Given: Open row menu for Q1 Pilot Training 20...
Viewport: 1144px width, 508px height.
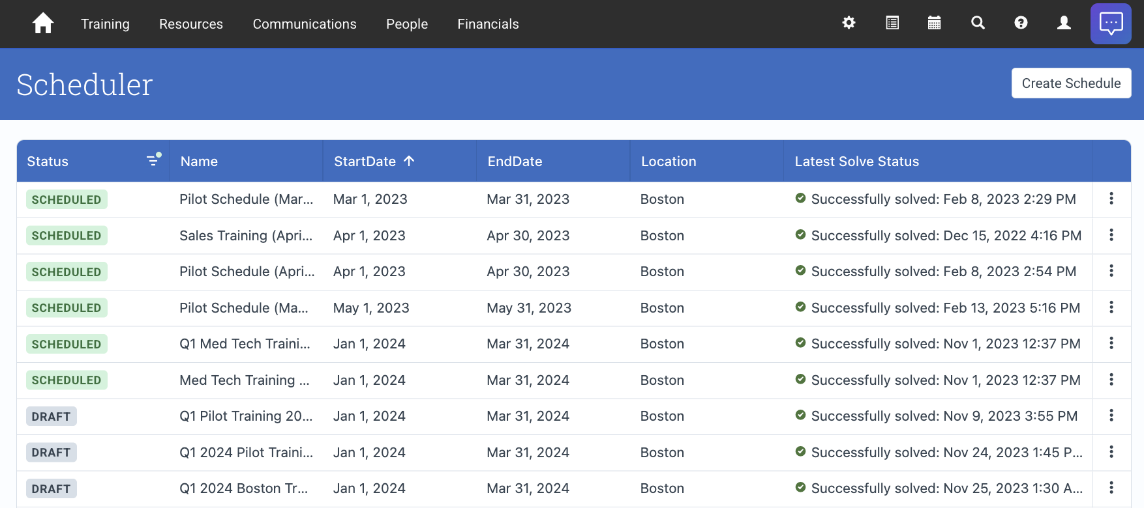Looking at the screenshot, I should [1111, 416].
